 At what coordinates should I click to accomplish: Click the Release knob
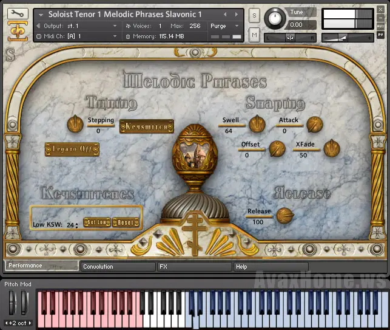coord(284,215)
